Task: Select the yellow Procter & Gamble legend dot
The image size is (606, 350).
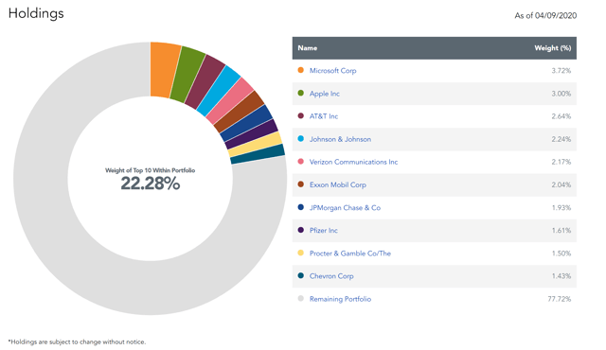Action: pyautogui.click(x=301, y=253)
